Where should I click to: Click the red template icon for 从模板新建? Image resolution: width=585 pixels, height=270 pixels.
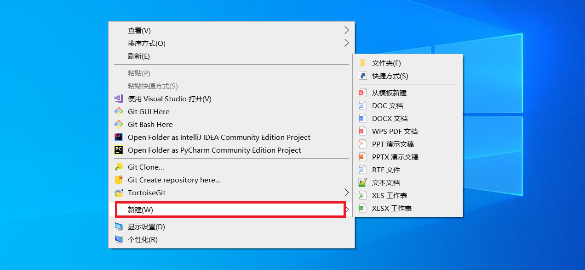coord(362,93)
